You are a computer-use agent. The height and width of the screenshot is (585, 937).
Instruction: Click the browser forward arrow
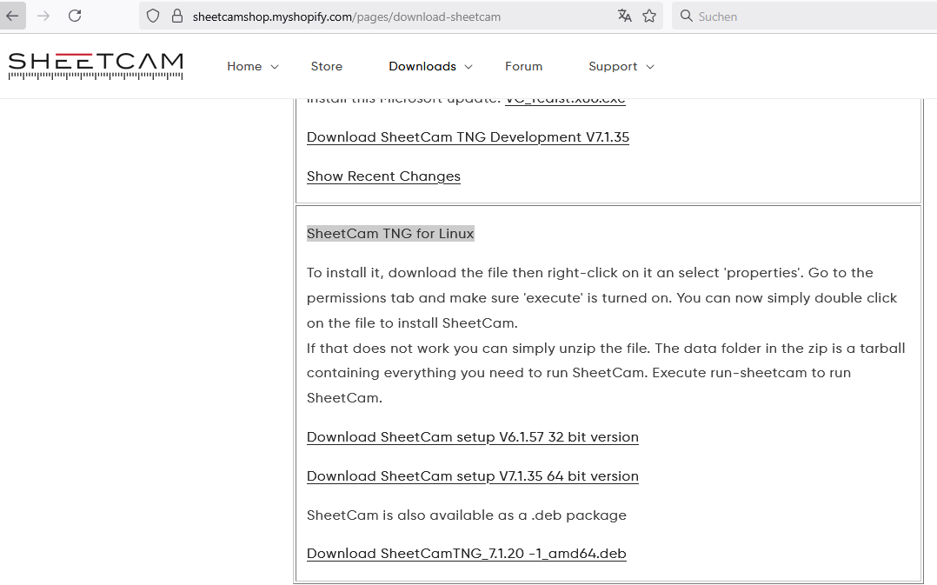(x=43, y=17)
